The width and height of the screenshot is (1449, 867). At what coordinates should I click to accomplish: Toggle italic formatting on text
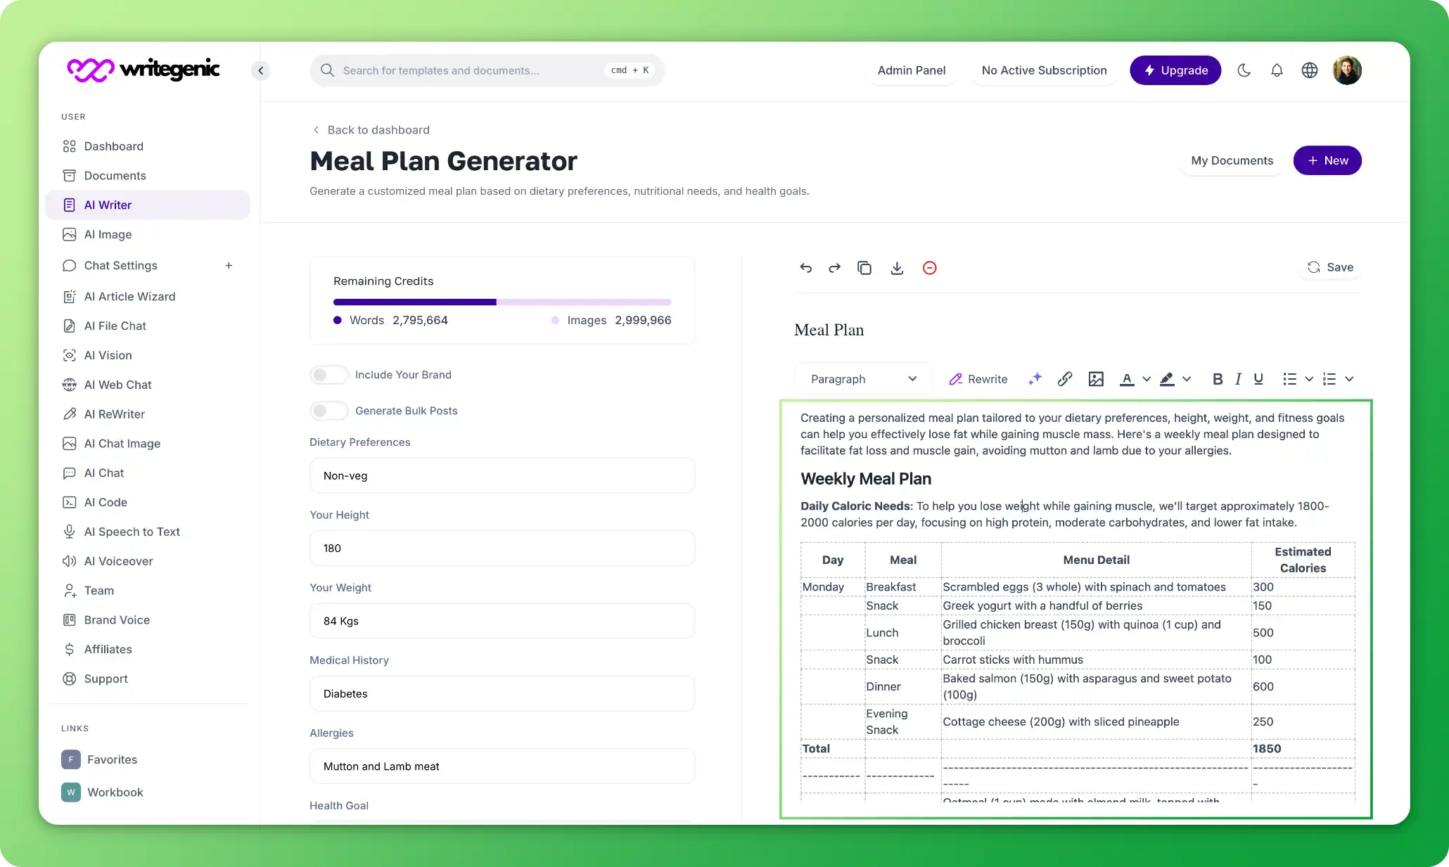pos(1237,379)
